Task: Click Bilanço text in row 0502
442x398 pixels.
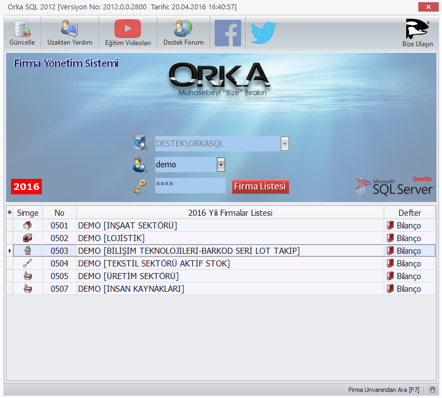Action: click(x=409, y=238)
